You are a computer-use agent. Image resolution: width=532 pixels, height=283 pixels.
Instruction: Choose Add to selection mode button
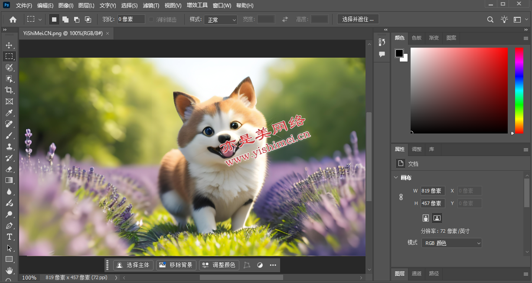coord(65,20)
